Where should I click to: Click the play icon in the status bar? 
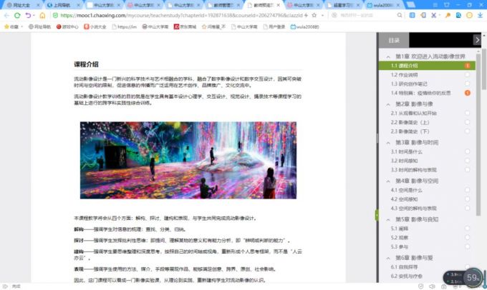[5, 286]
